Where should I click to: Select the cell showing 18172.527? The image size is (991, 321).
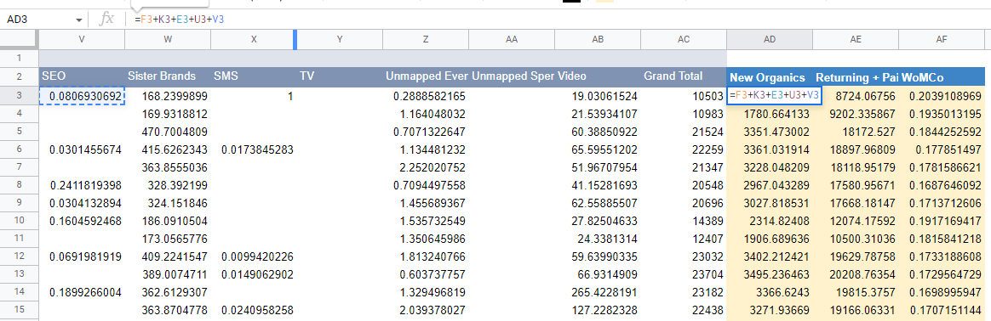(x=855, y=132)
